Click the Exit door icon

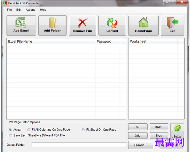(x=172, y=23)
